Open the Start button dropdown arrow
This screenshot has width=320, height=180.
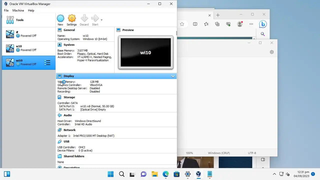pyautogui.click(x=101, y=20)
